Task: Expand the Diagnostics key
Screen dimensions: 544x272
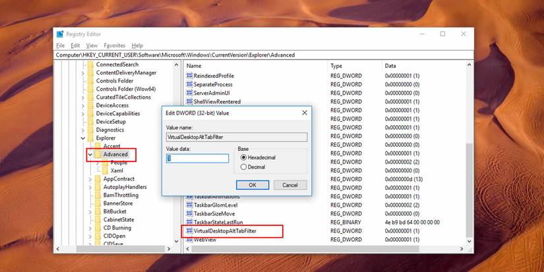Action: pos(83,130)
